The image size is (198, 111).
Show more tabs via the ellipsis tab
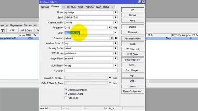(112, 7)
